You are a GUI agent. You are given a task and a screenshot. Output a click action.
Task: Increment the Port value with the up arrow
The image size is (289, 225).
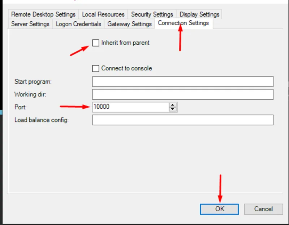[x=173, y=105]
